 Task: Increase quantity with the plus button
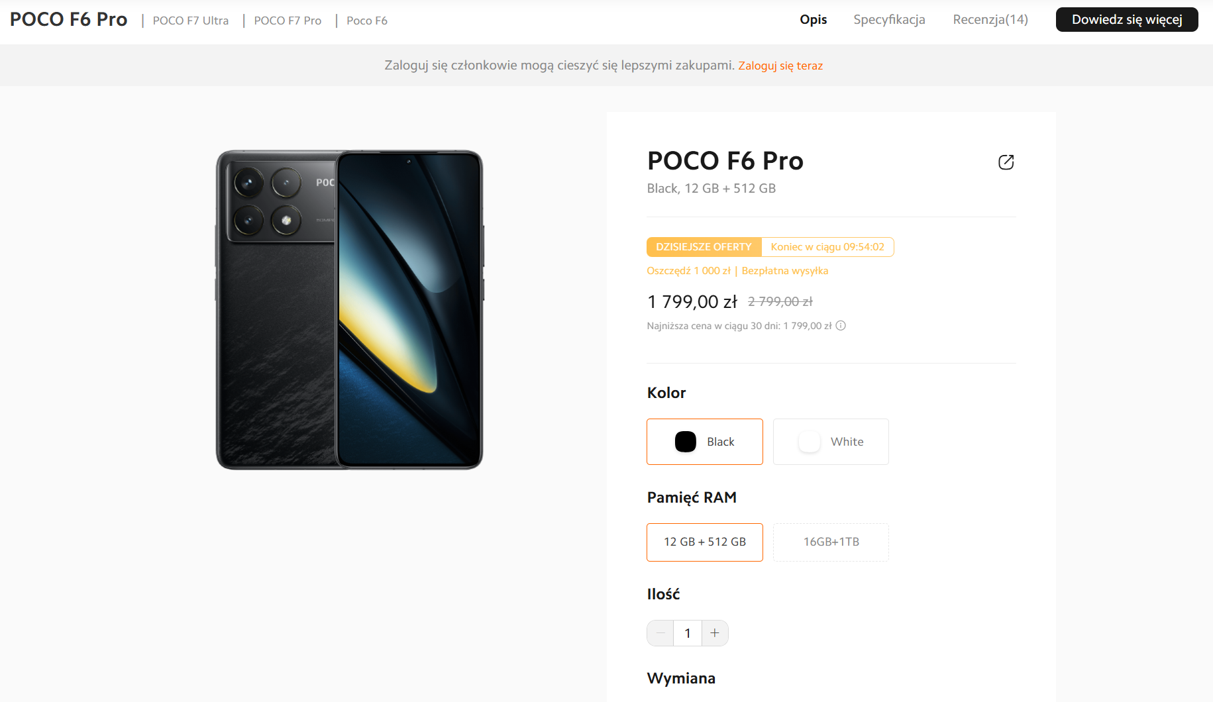tap(715, 633)
